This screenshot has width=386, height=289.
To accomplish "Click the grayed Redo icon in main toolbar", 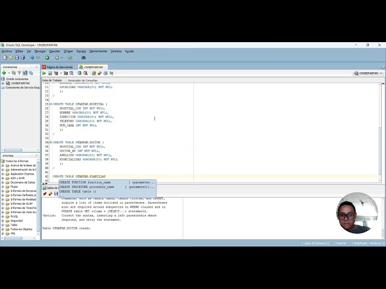I will [38, 58].
